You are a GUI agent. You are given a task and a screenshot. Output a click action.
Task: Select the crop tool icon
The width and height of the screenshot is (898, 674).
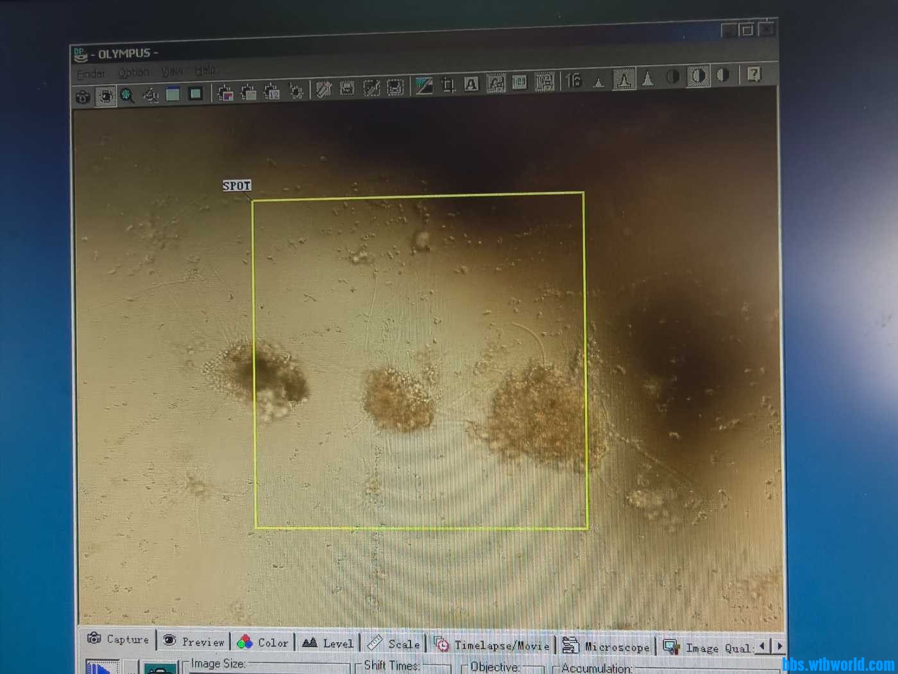pyautogui.click(x=448, y=85)
